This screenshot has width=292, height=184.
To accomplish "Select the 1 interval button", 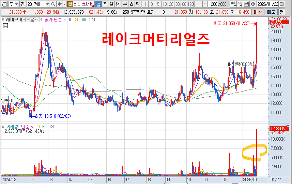I will click(145, 4).
